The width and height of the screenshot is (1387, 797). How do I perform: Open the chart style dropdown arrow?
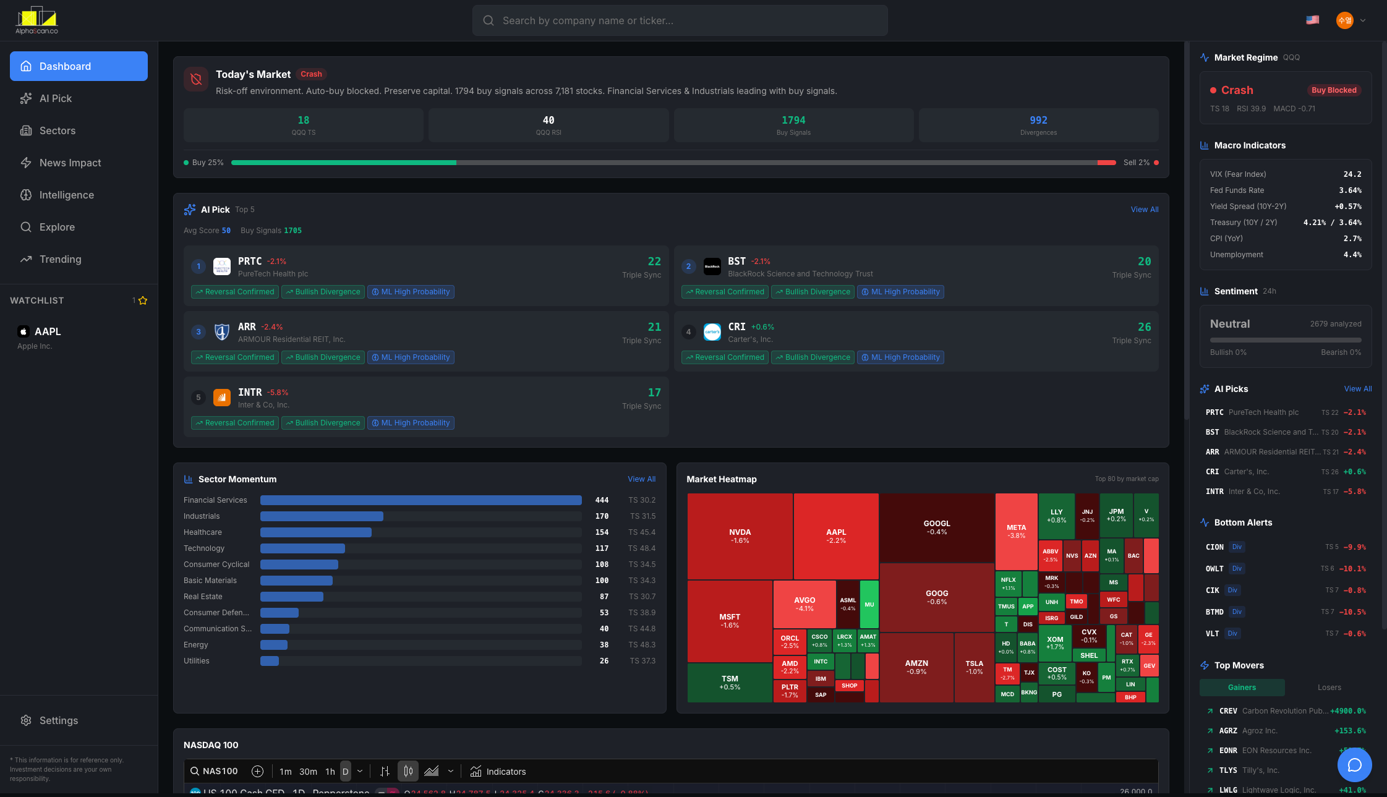(x=451, y=771)
